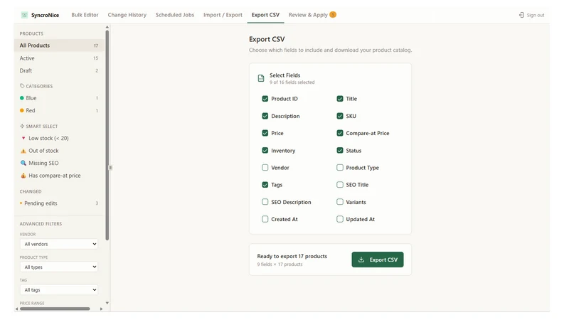
Task: Open the Import / Export tab
Action: pyautogui.click(x=223, y=15)
